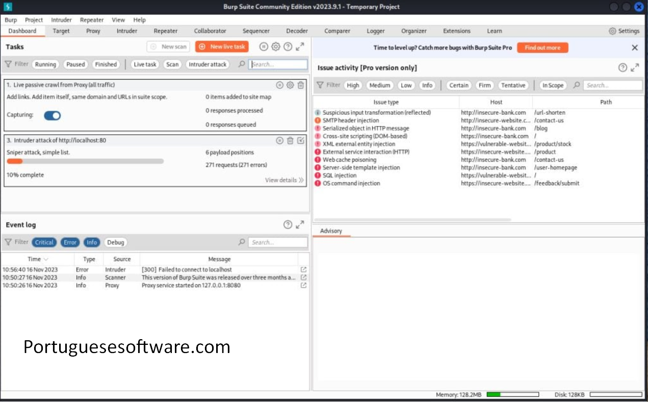Delete the Intruder attack of localhost task
The image size is (648, 402).
(x=290, y=140)
